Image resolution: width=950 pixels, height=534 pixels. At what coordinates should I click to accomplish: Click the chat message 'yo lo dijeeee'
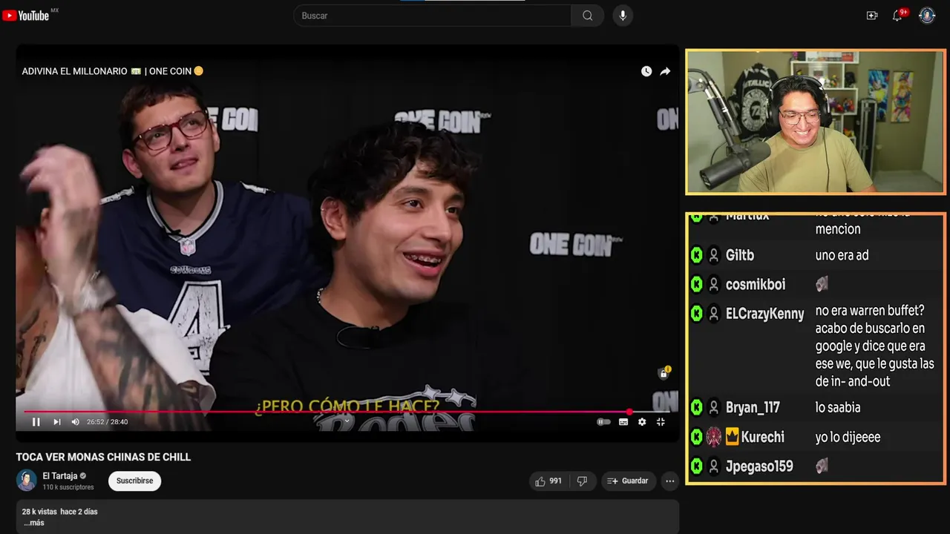coord(848,437)
